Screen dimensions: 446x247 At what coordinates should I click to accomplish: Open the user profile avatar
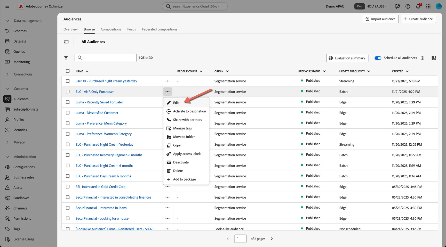(439, 6)
